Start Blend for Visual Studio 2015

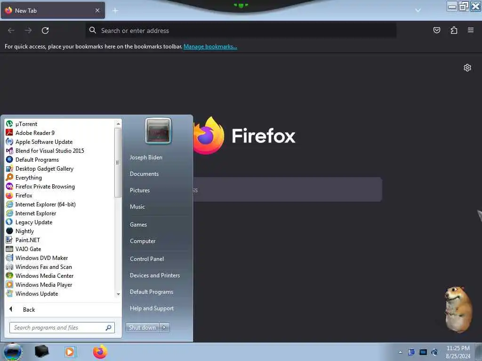click(x=59, y=151)
